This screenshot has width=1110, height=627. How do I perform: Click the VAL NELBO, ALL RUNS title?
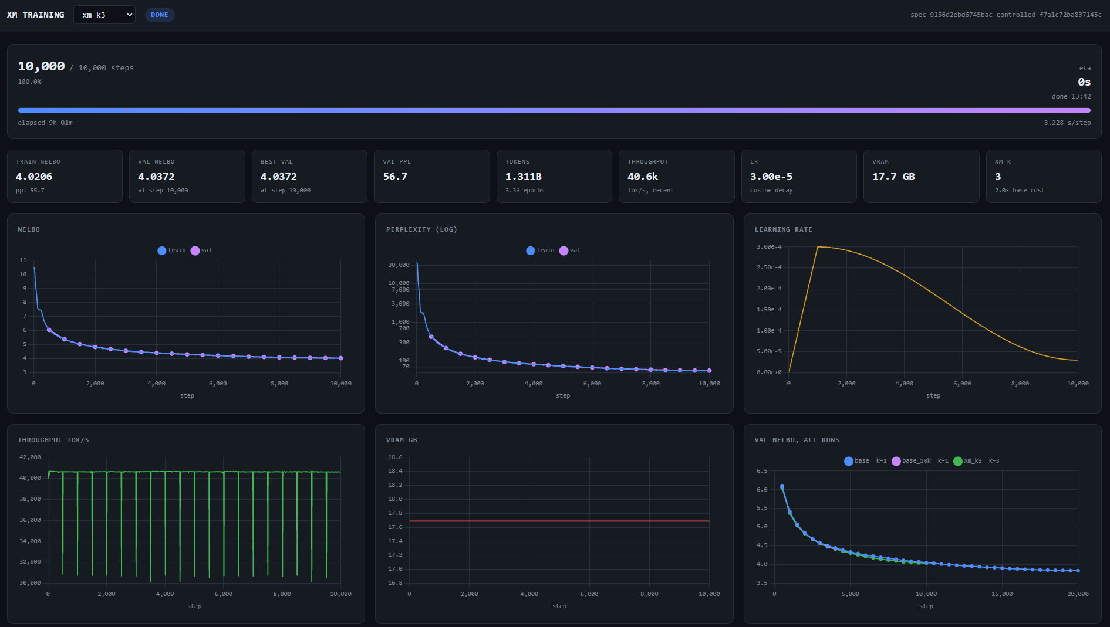click(797, 440)
